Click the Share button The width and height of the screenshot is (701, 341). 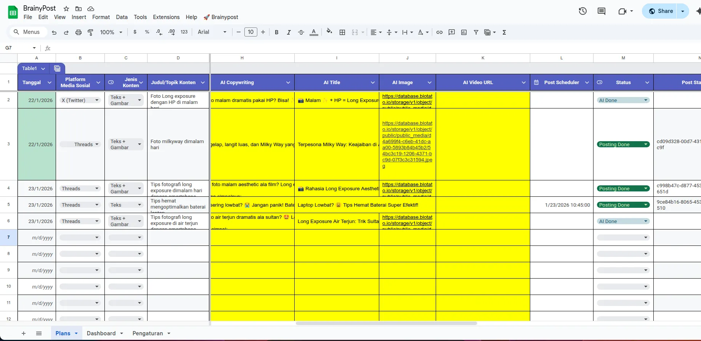coord(660,11)
